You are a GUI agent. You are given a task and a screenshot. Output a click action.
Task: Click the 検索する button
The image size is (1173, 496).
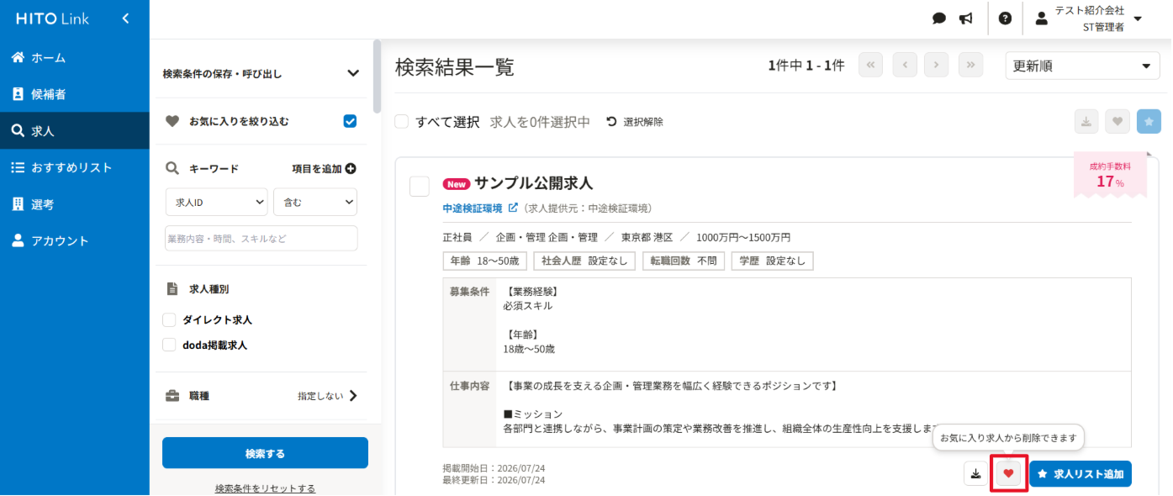point(265,453)
